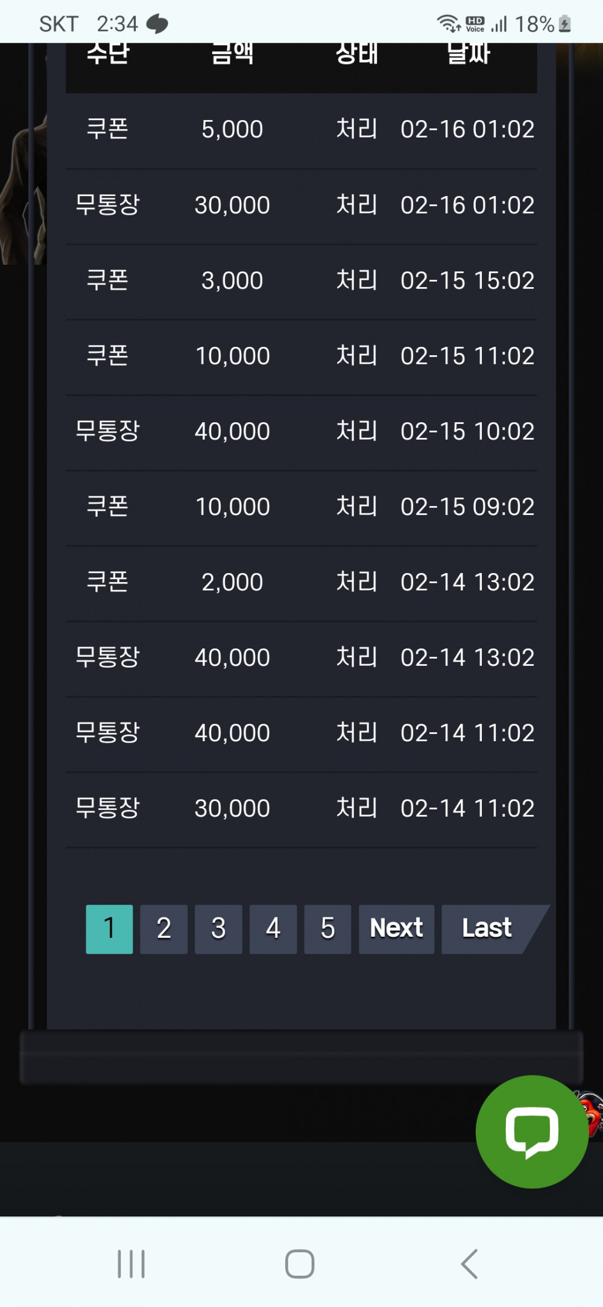This screenshot has height=1307, width=603.
Task: Go to page 2 of history
Action: tap(163, 929)
